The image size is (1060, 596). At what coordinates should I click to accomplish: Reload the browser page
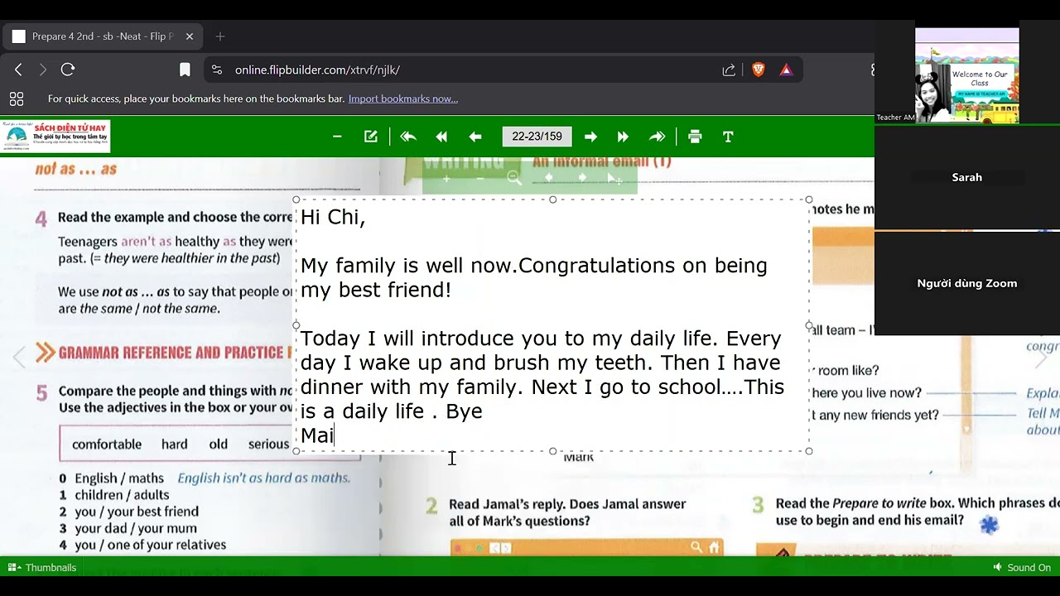[68, 70]
